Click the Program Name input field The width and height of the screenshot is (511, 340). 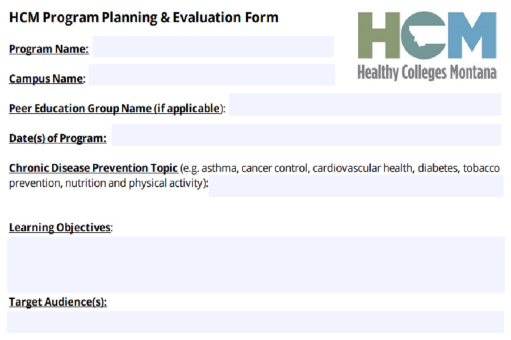213,46
